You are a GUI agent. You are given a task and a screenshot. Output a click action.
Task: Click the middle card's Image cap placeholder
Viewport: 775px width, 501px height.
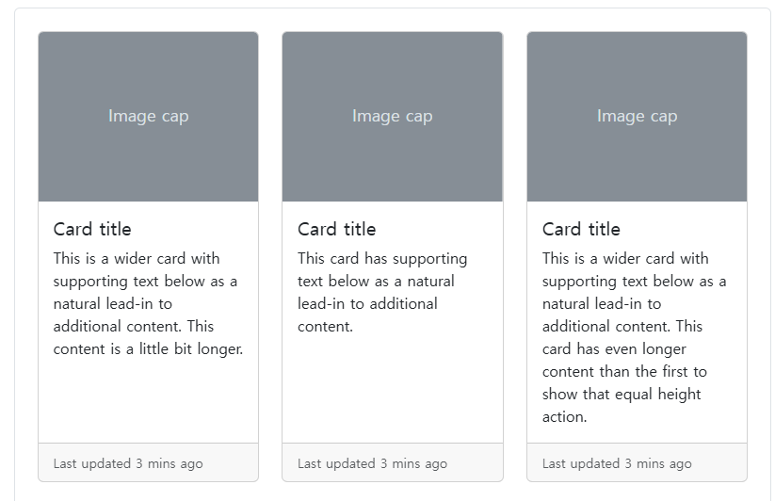pos(393,117)
